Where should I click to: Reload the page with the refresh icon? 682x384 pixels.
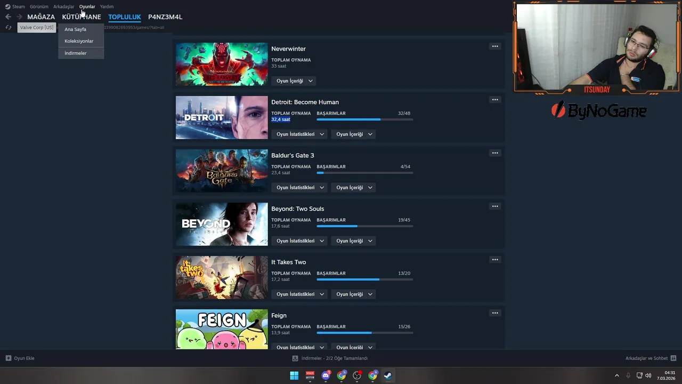click(8, 27)
